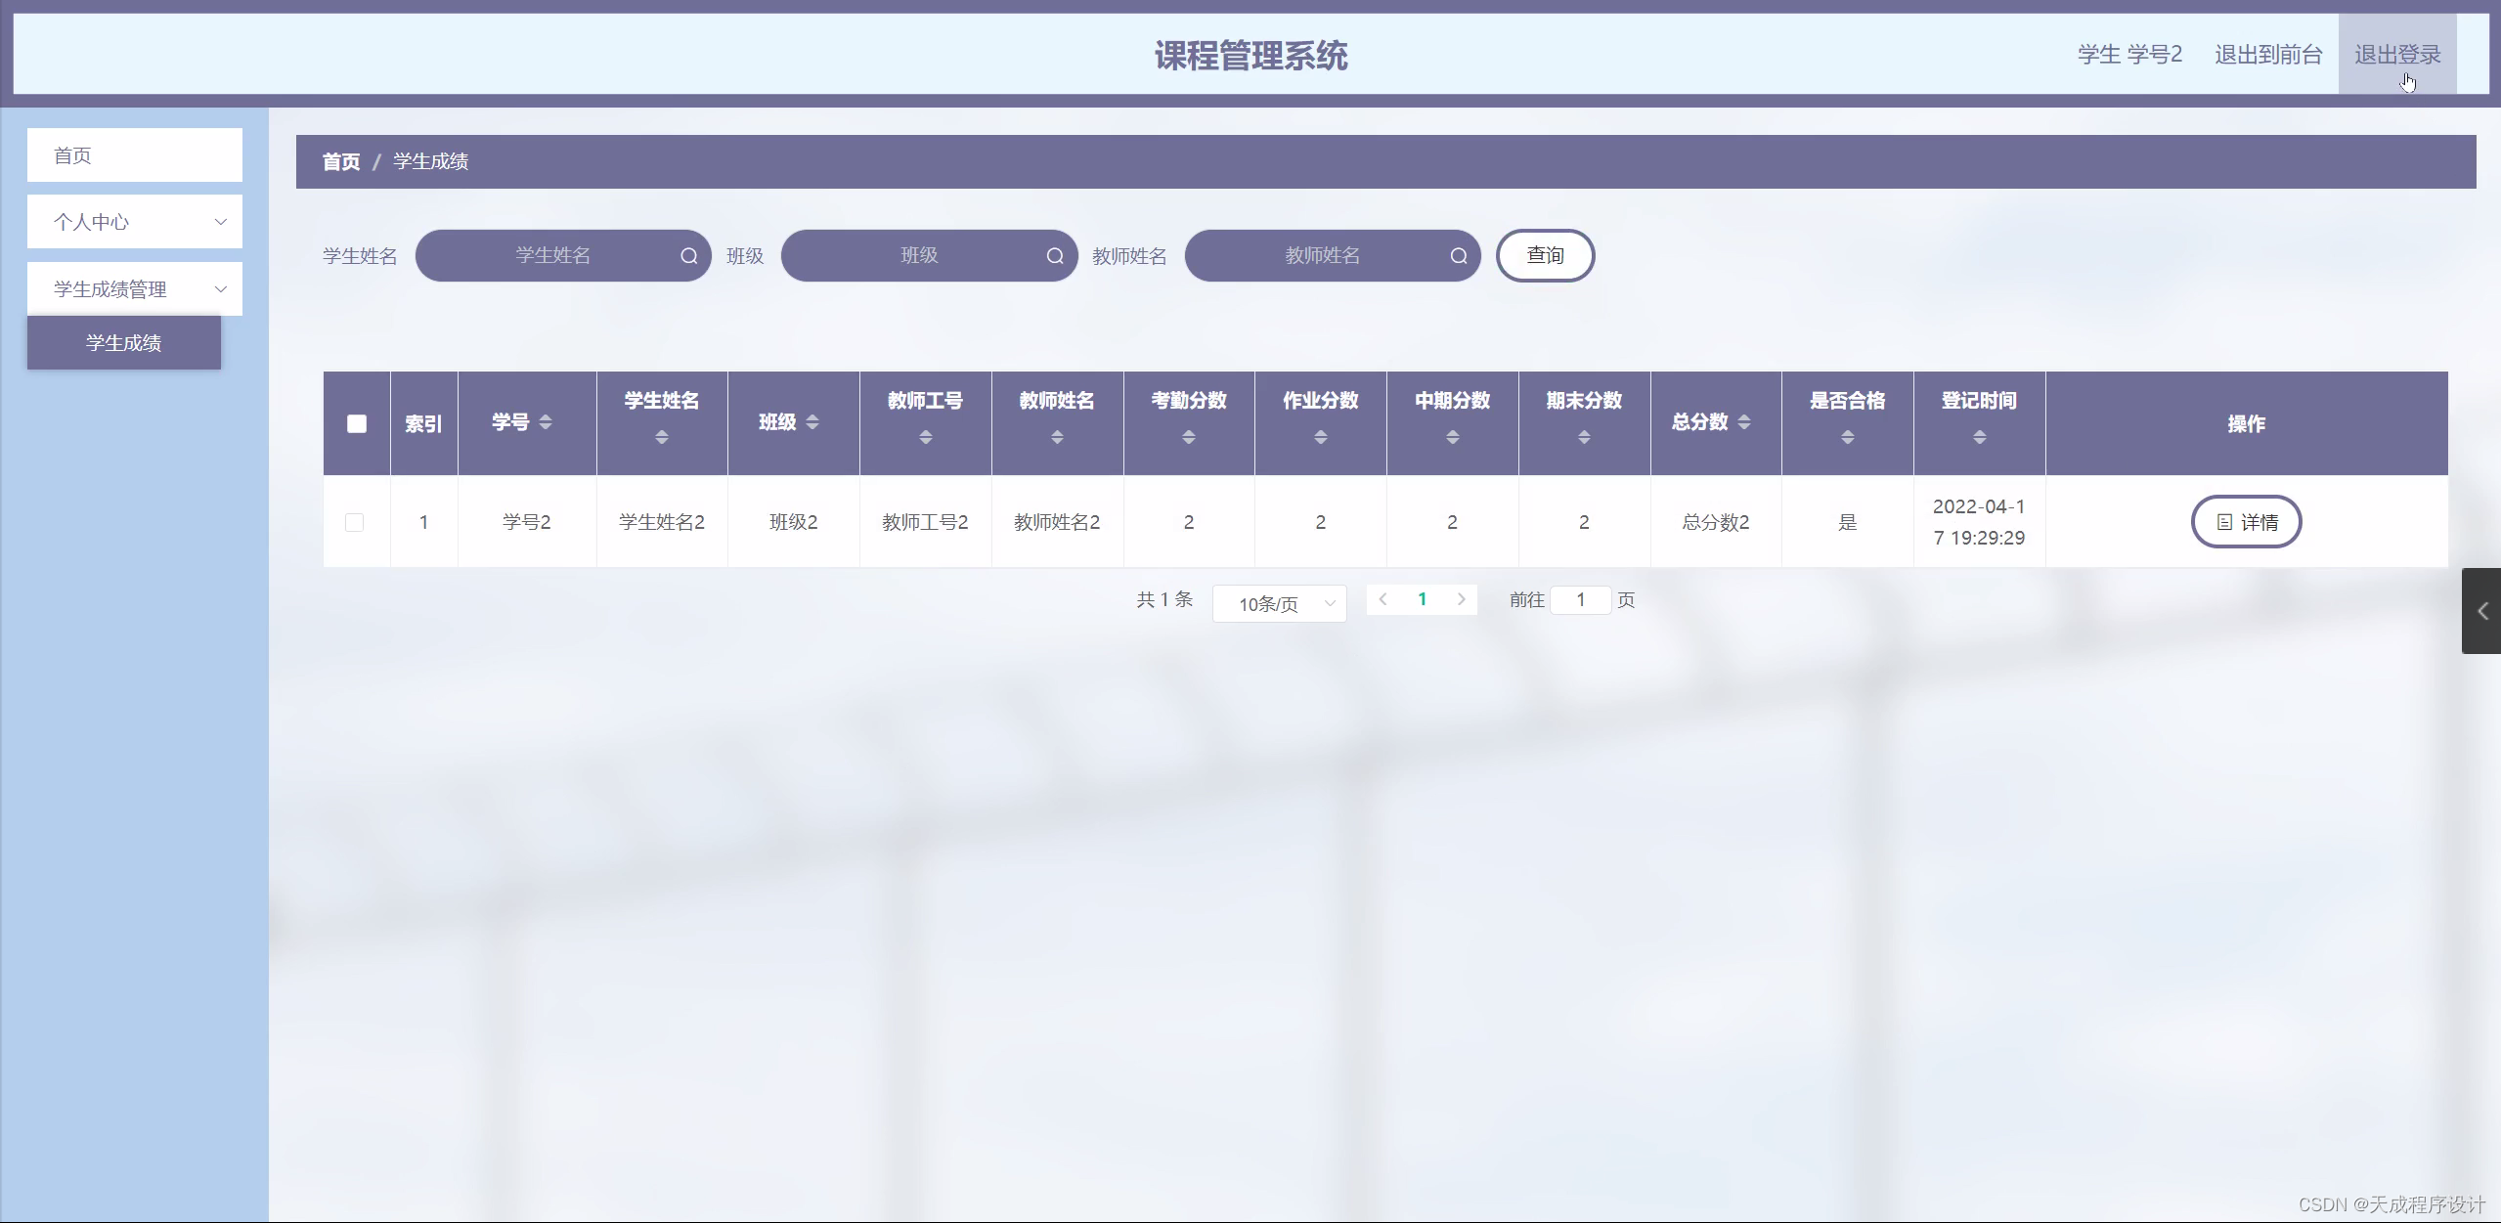Click 退出到前台 link in header
This screenshot has height=1223, width=2501.
2267,55
